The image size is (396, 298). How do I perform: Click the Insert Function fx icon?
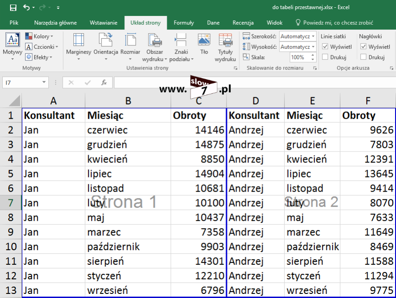pyautogui.click(x=104, y=83)
